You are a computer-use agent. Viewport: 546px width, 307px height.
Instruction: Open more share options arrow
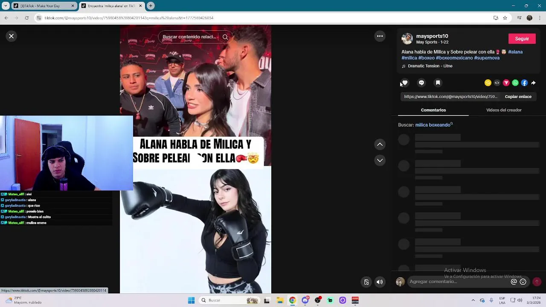coord(533,83)
